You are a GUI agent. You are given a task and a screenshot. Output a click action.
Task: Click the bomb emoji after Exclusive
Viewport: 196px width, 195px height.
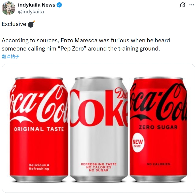coord(31,24)
